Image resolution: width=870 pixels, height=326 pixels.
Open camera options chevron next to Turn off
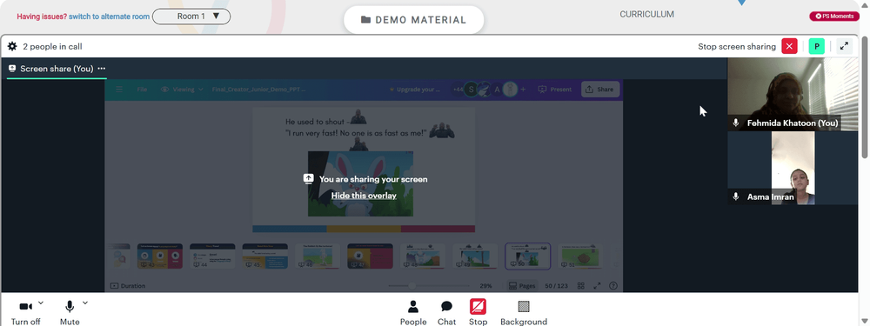[x=41, y=303]
